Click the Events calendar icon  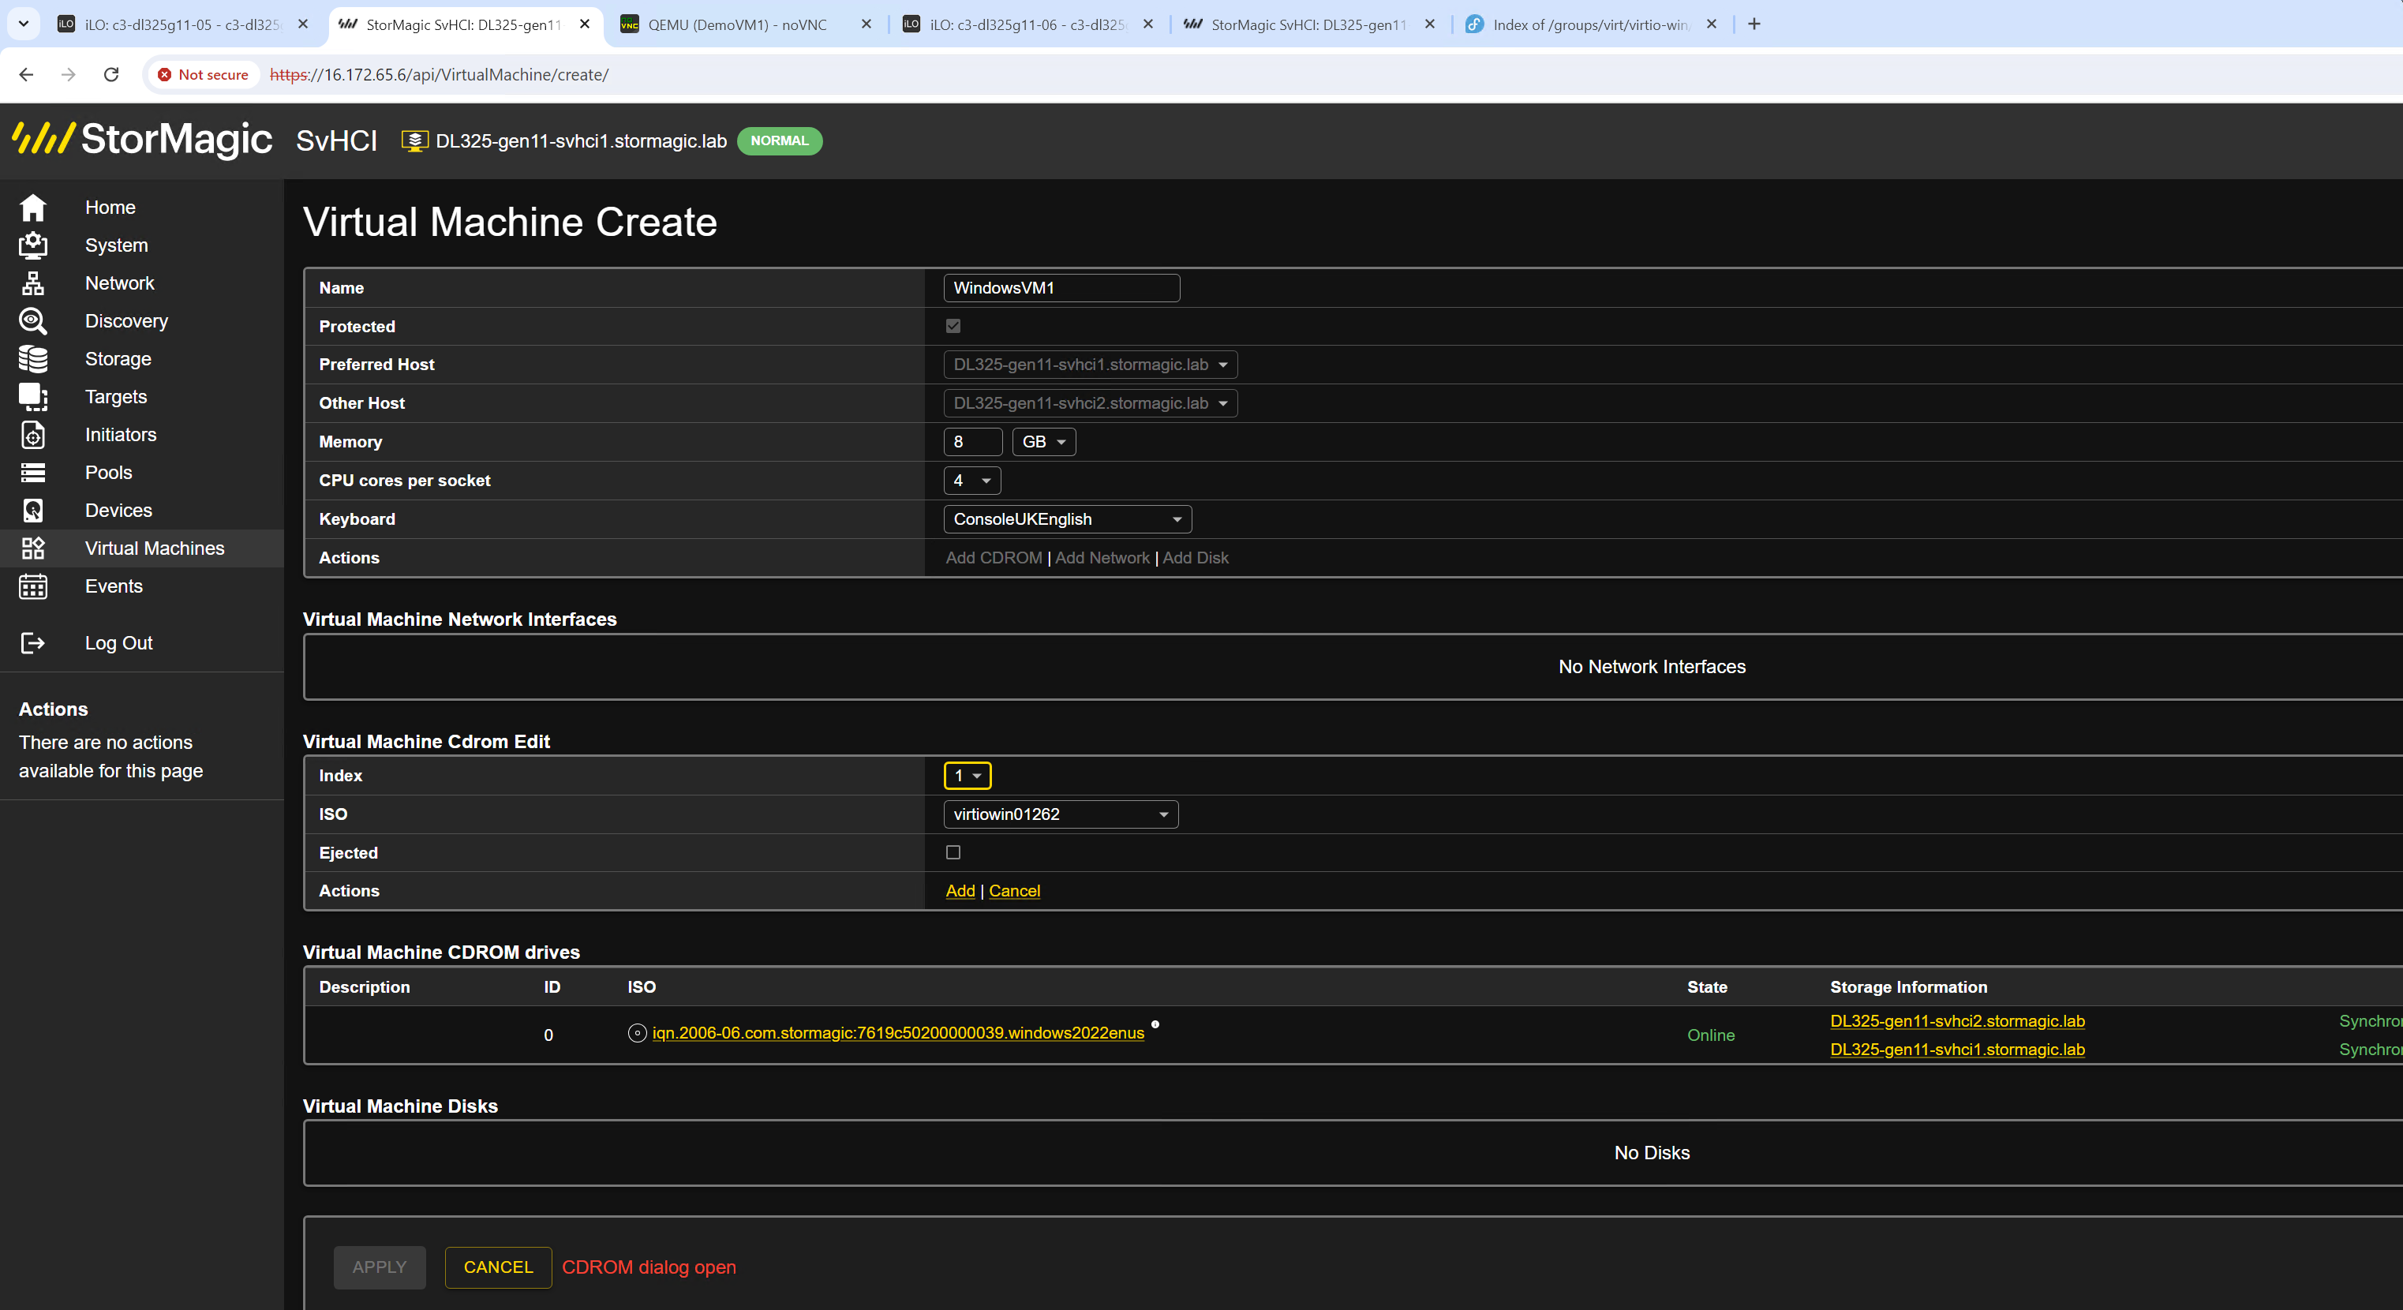(32, 586)
